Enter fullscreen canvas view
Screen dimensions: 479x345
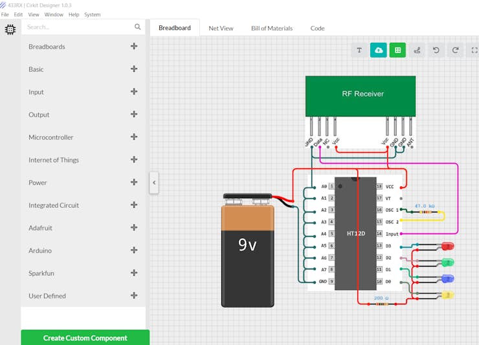point(473,50)
